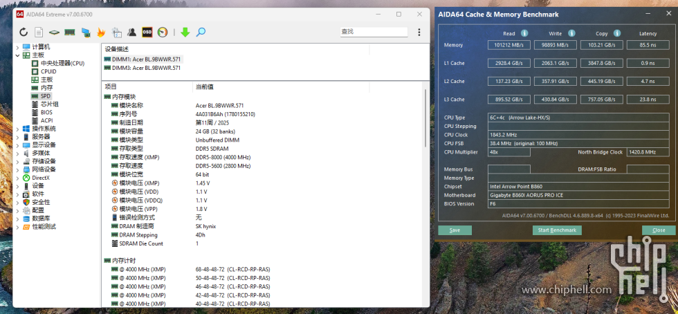Click the Write info icon
Image resolution: width=678 pixels, height=314 pixels.
pyautogui.click(x=571, y=33)
